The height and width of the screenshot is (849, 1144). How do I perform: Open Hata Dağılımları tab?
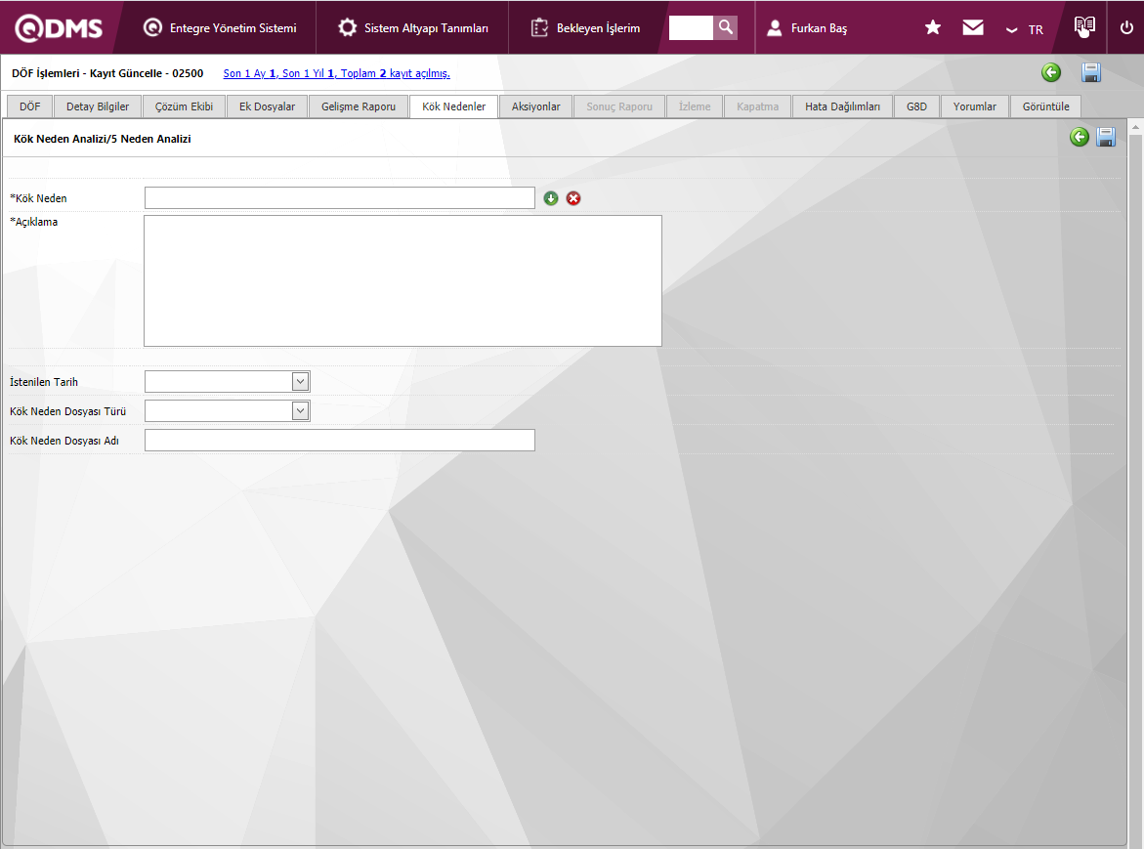click(x=843, y=106)
